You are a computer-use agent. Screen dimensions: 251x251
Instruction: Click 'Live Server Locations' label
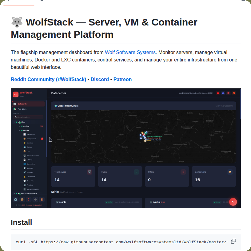click(x=224, y=106)
